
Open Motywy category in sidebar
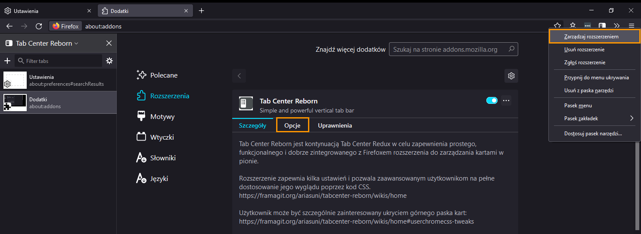coord(162,116)
